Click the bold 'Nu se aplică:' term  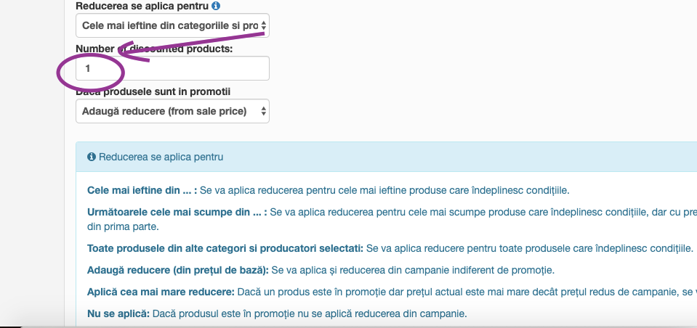[118, 314]
